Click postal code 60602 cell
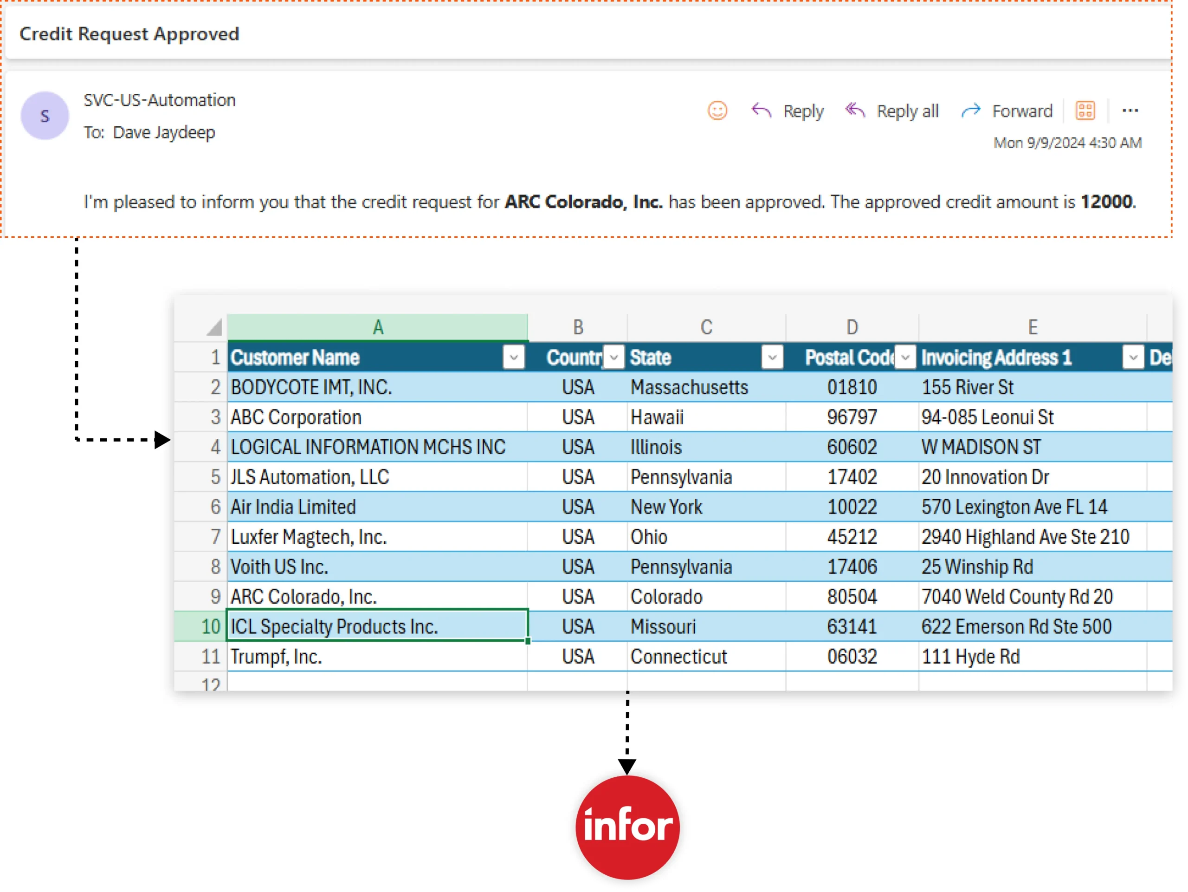 point(852,447)
